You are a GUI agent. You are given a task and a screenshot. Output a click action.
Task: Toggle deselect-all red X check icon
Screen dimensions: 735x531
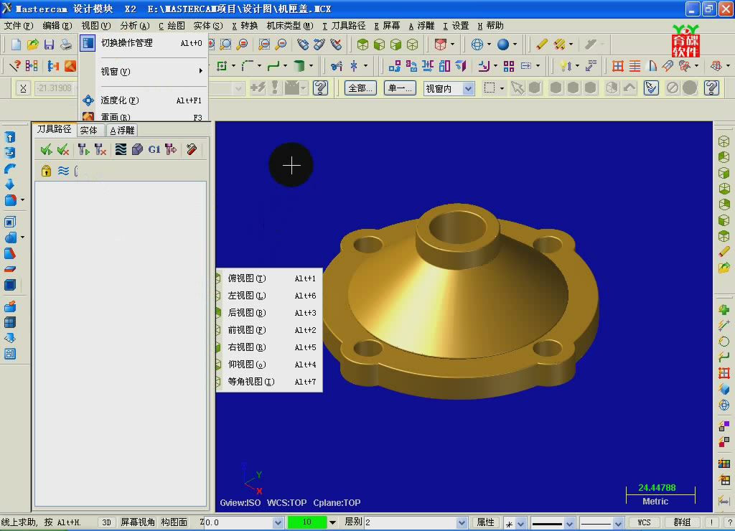(63, 149)
